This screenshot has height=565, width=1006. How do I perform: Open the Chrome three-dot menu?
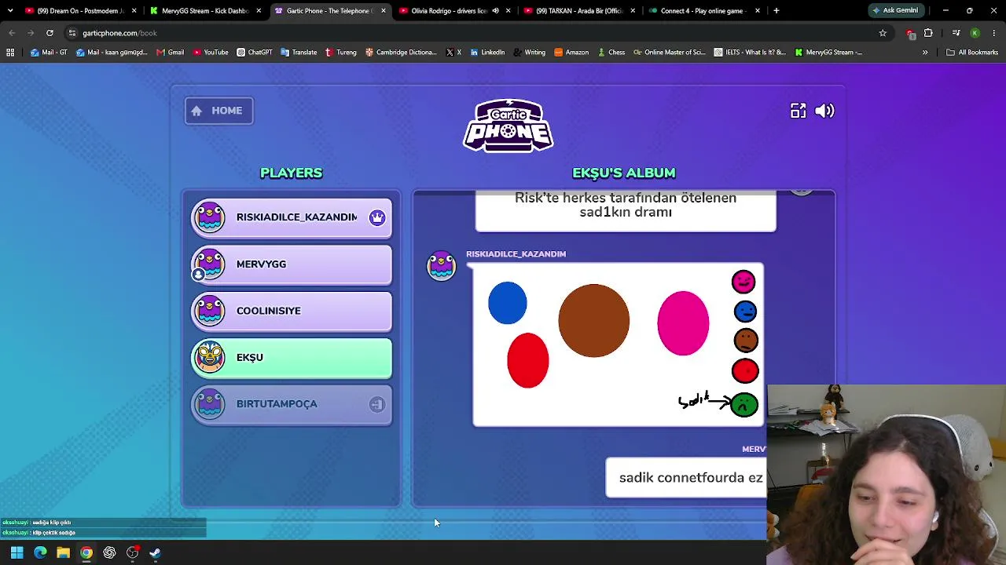[994, 33]
